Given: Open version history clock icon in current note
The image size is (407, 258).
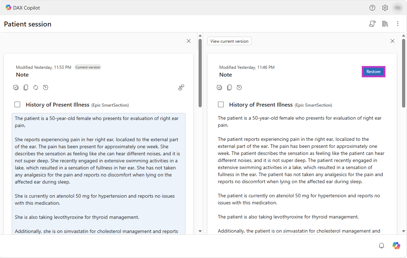Looking at the screenshot, I should tap(46, 88).
